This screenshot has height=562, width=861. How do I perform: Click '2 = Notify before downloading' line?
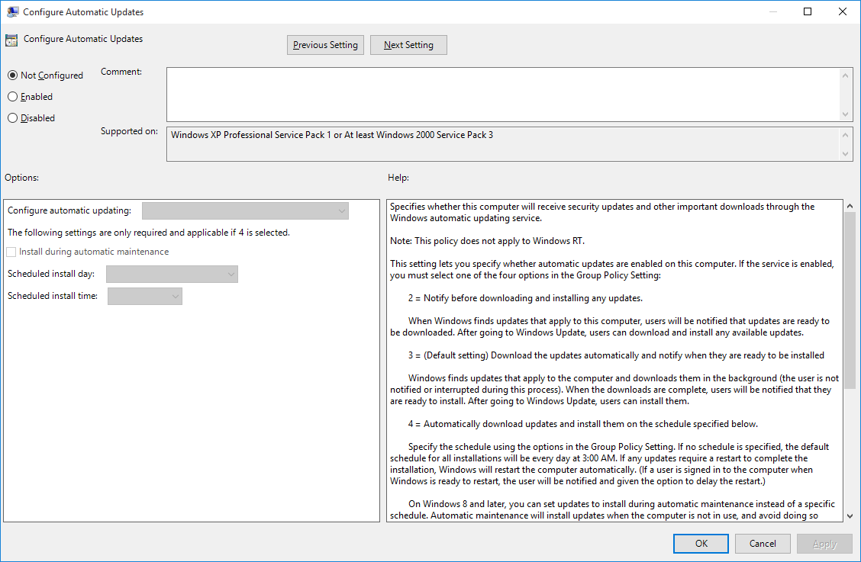point(525,298)
